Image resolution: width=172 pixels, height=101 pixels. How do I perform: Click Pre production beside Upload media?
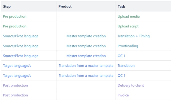point(14,16)
